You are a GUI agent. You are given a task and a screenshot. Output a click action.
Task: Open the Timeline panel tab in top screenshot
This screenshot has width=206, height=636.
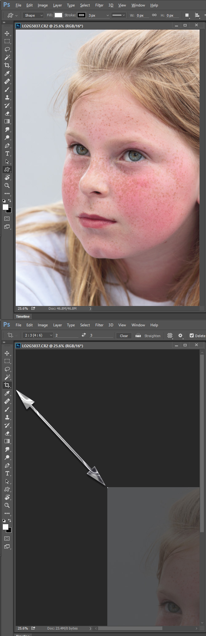click(23, 316)
